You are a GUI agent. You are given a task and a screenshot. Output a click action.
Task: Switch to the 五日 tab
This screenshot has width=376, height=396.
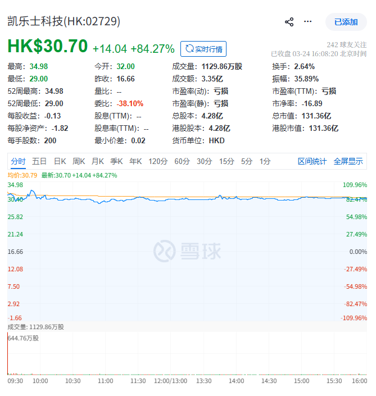coord(39,161)
